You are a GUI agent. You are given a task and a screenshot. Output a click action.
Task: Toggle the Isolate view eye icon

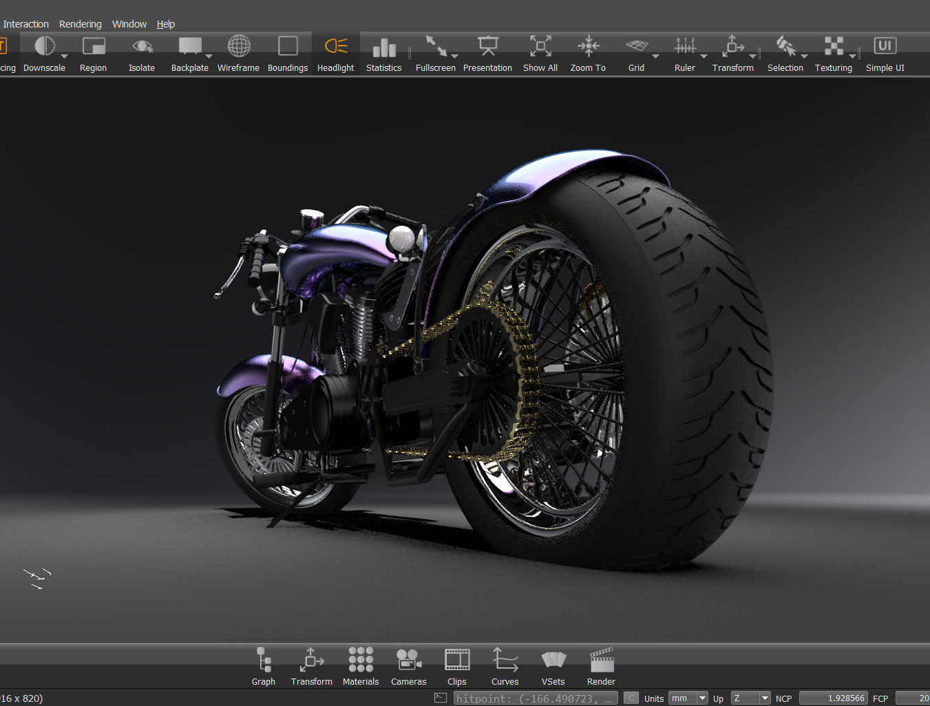coord(142,47)
